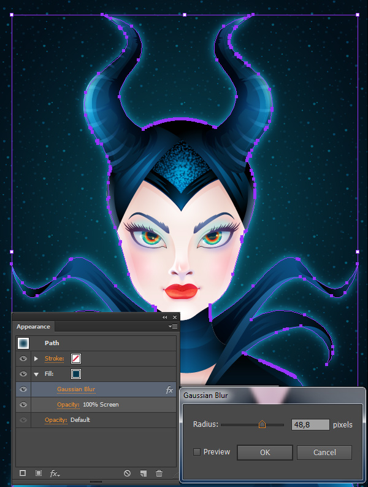Viewport: 368px width, 487px height.
Task: Click the Appearance panel bottom resize grip
Action: click(x=96, y=481)
